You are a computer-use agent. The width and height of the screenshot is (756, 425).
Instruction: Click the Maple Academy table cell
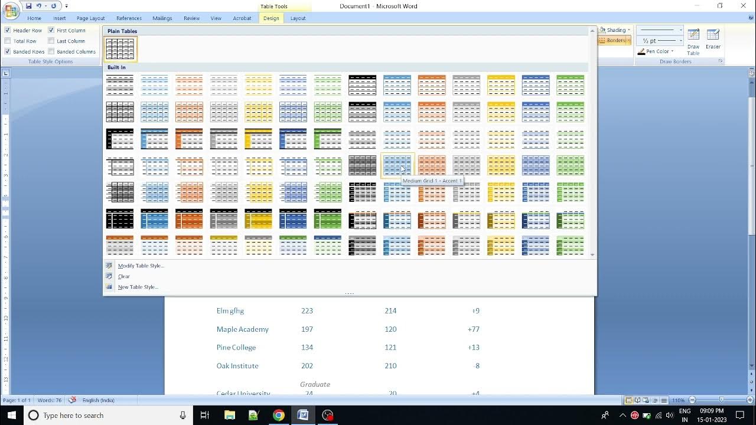242,329
